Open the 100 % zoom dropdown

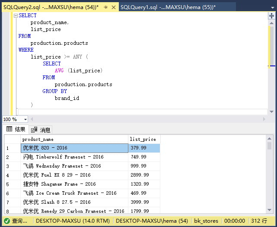25,119
